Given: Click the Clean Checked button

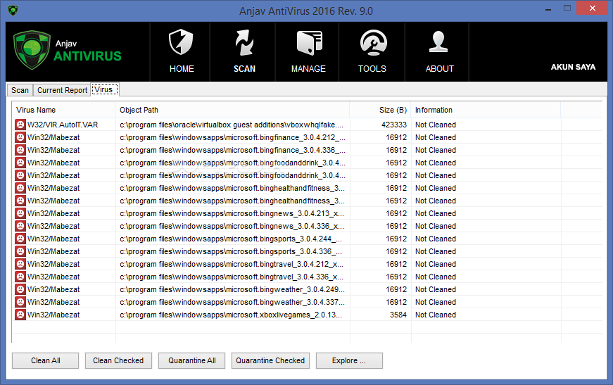Looking at the screenshot, I should point(118,360).
